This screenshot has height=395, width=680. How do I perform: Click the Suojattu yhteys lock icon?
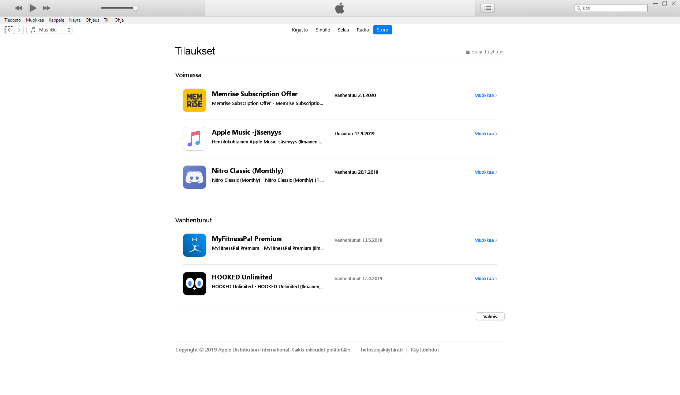pyautogui.click(x=467, y=52)
